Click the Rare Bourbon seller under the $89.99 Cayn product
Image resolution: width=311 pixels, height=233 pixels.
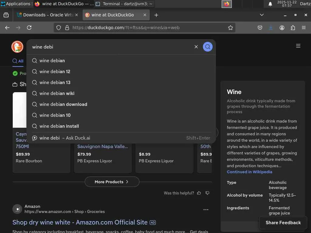[29, 161]
